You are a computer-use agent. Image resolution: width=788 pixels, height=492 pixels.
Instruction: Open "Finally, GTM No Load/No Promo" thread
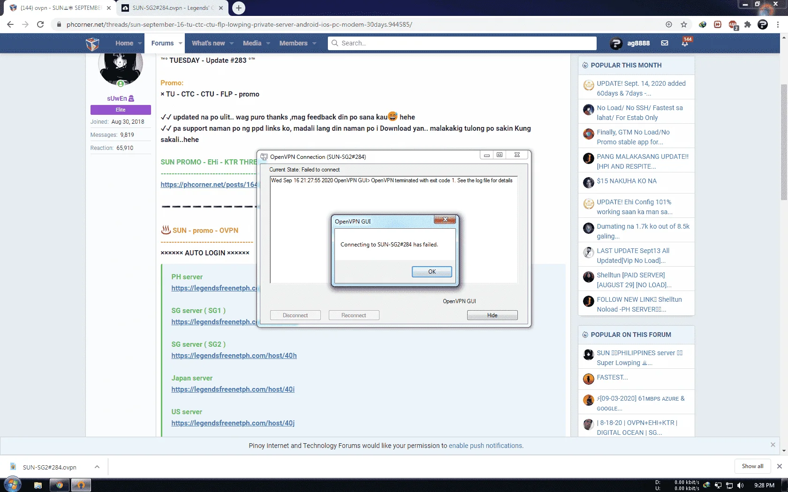click(x=633, y=137)
